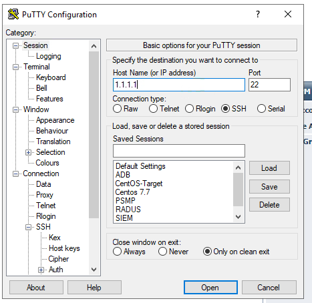Collapse the Terminal tree node
312x303 pixels.
(x=15, y=67)
